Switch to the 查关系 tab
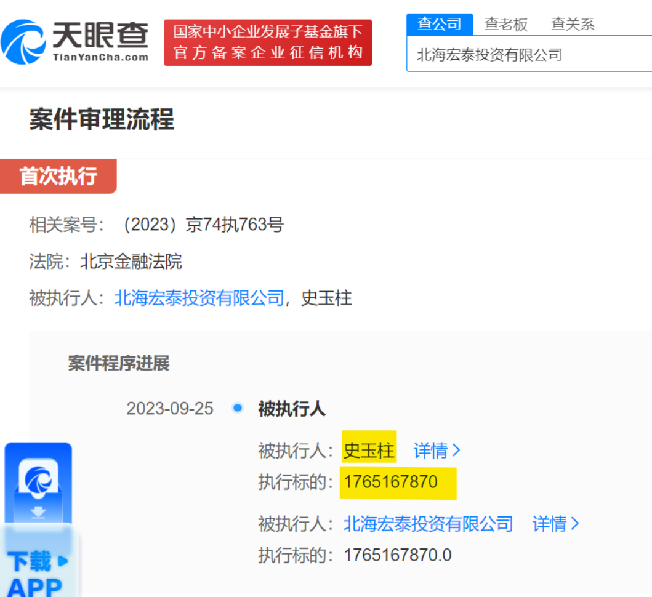652x597 pixels. coord(573,24)
